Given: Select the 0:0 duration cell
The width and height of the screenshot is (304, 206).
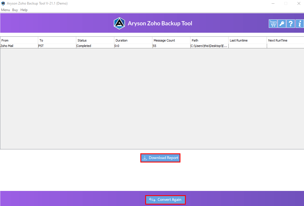Looking at the screenshot, I should point(133,46).
